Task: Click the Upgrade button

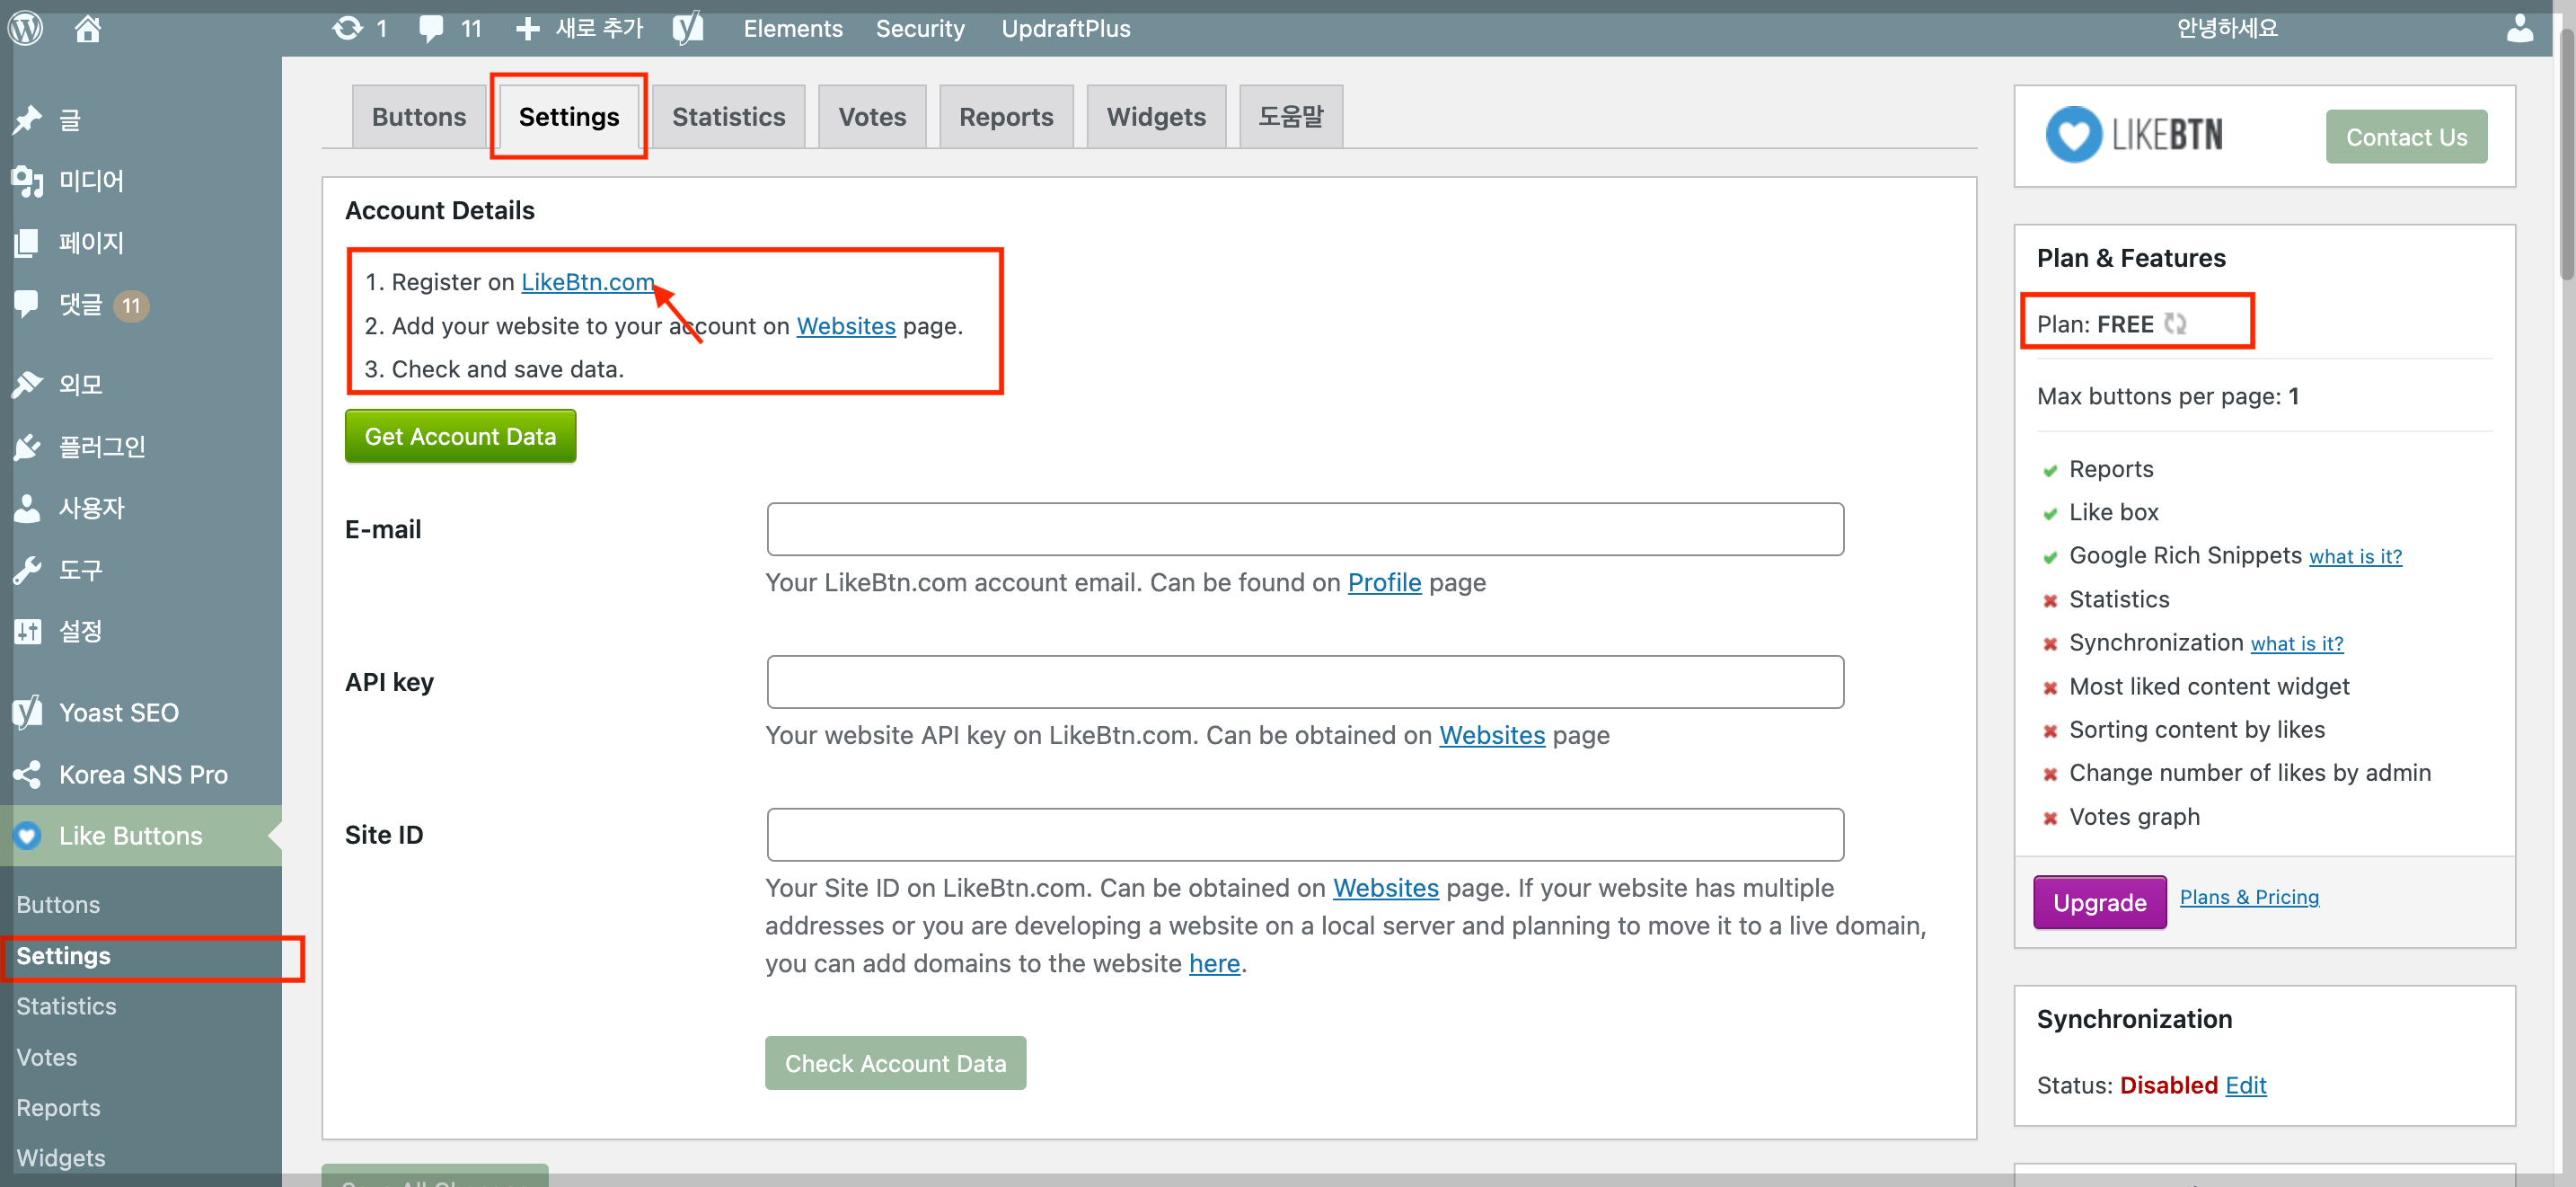Action: (2099, 902)
